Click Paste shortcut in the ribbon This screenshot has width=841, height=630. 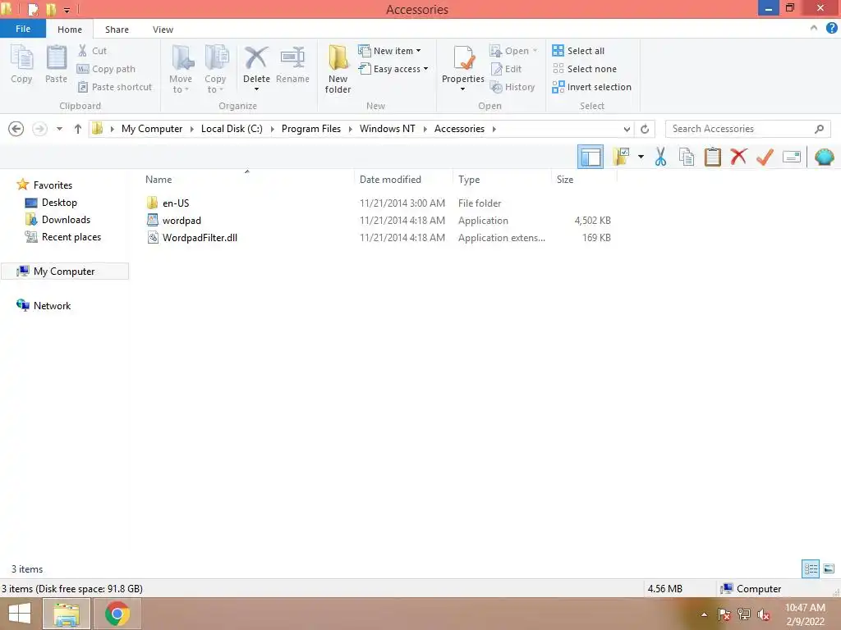(115, 87)
